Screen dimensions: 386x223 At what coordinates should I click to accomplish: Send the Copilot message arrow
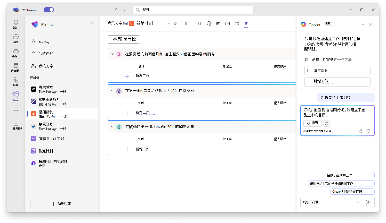pos(368,202)
